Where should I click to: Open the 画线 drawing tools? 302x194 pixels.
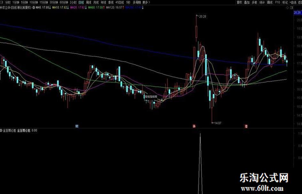270,2
